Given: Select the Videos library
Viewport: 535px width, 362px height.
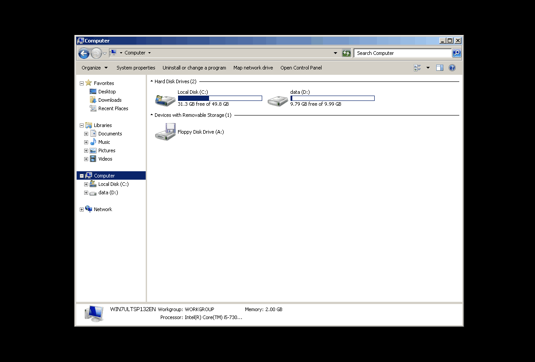Looking at the screenshot, I should point(105,159).
